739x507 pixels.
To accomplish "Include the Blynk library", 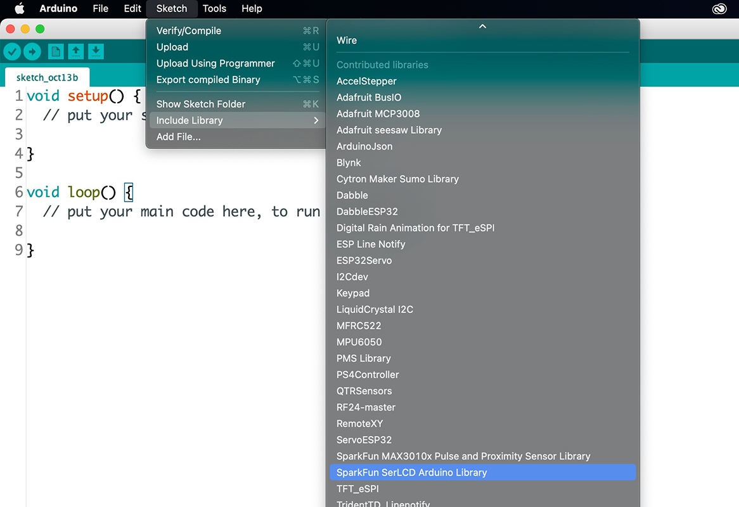I will pos(482,163).
